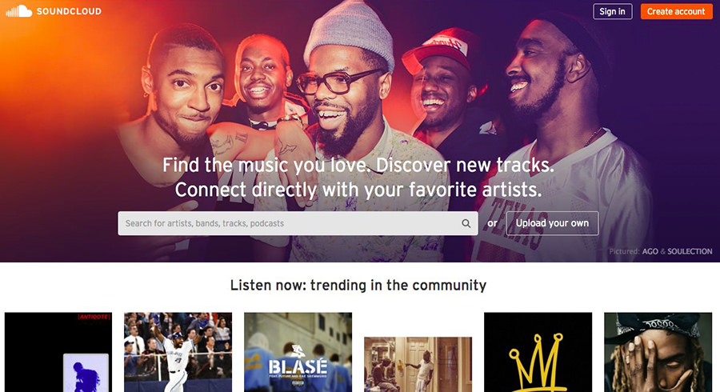Click the 'or' text beside search
The width and height of the screenshot is (720, 392).
[x=492, y=223]
